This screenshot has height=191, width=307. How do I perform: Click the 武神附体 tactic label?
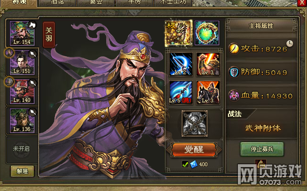pyautogui.click(x=263, y=128)
